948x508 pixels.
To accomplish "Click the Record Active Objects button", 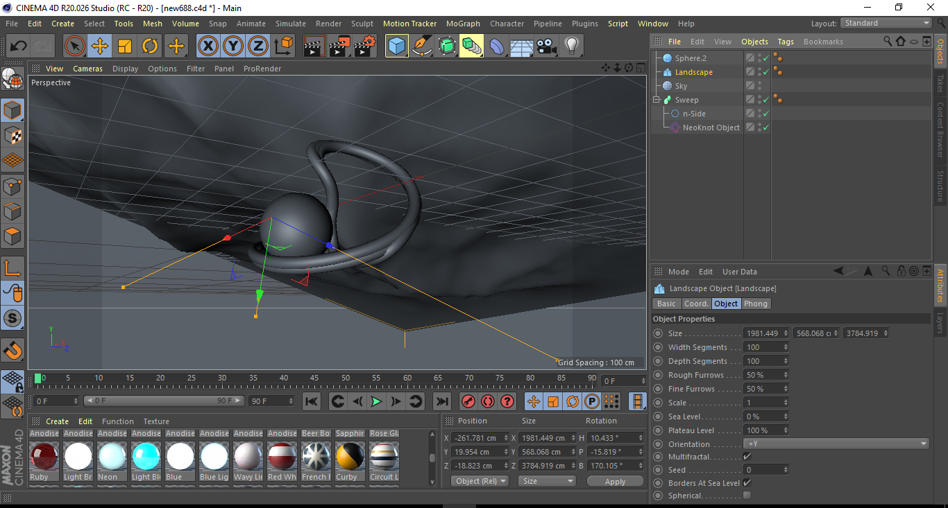I will (x=468, y=401).
